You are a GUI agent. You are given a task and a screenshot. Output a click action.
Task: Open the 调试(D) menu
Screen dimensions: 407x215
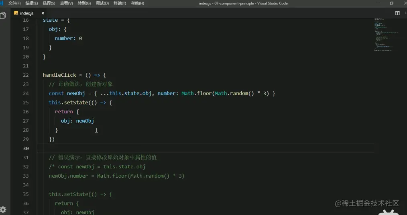[x=102, y=3]
